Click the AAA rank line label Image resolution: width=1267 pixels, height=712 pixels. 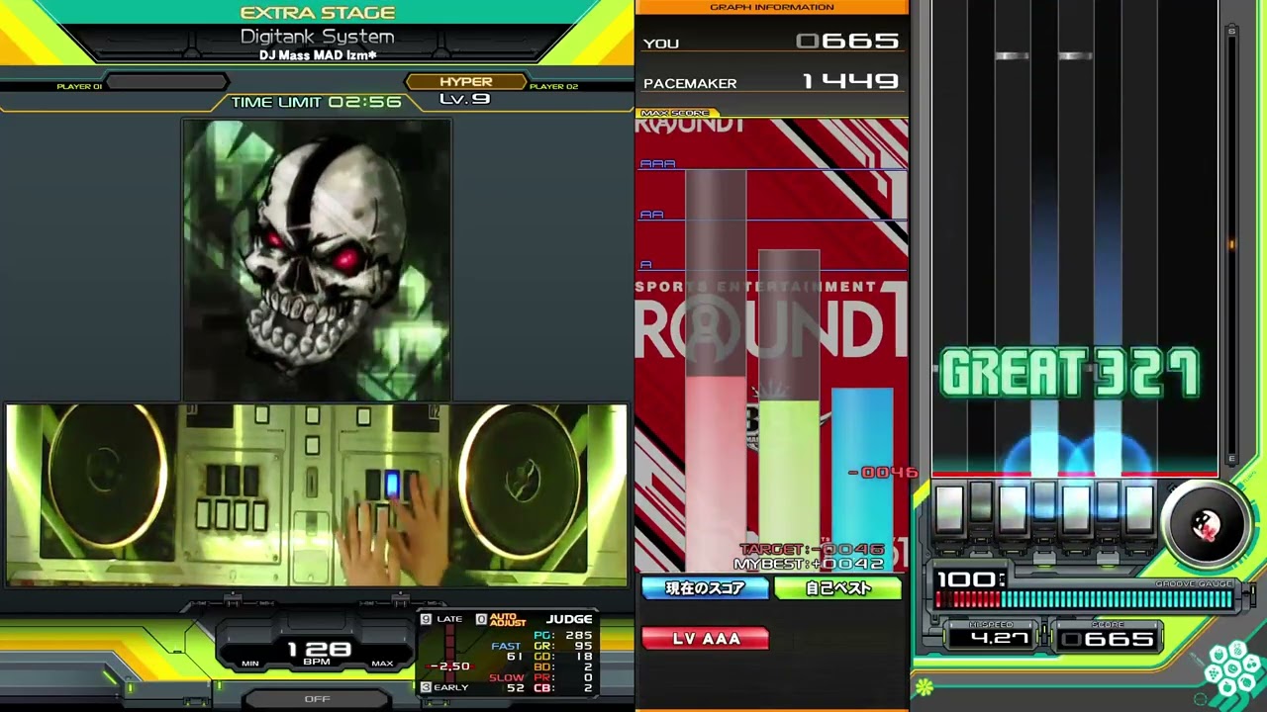click(x=657, y=164)
